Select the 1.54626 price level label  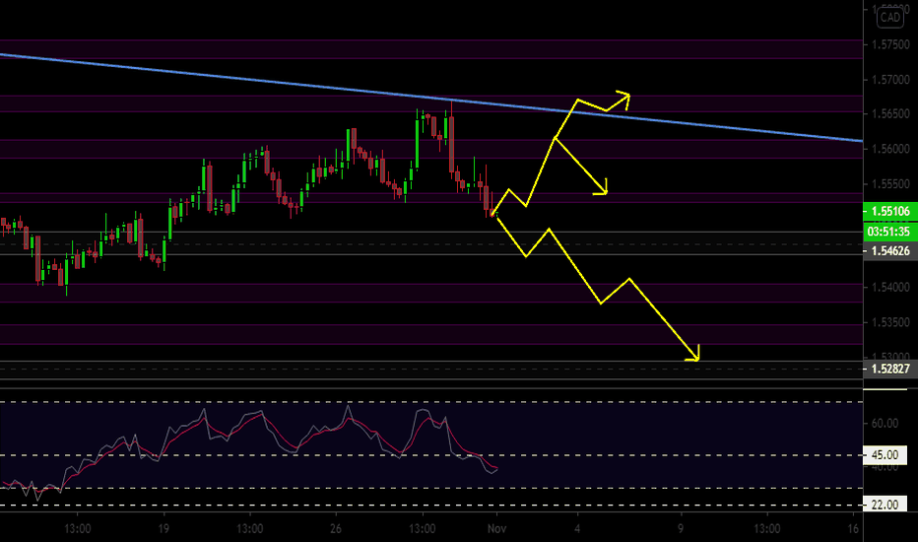pyautogui.click(x=890, y=250)
